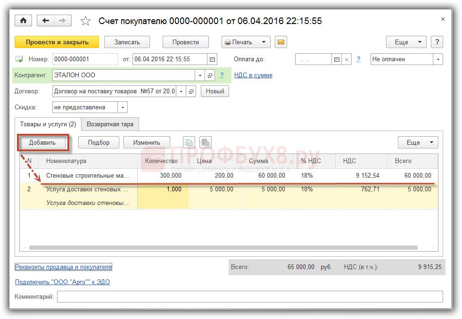The height and width of the screenshot is (319, 462).
Task: Open the Контрагент record icon
Action: (x=210, y=75)
